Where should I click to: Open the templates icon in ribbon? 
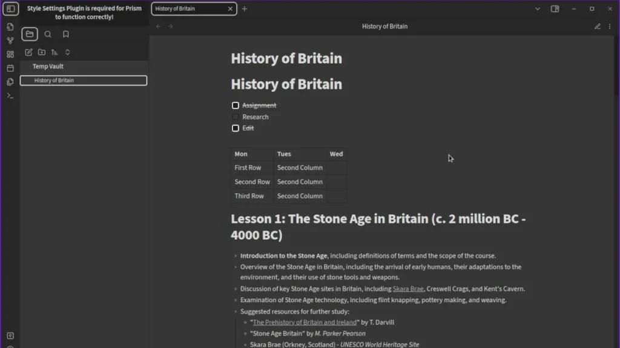tap(10, 82)
